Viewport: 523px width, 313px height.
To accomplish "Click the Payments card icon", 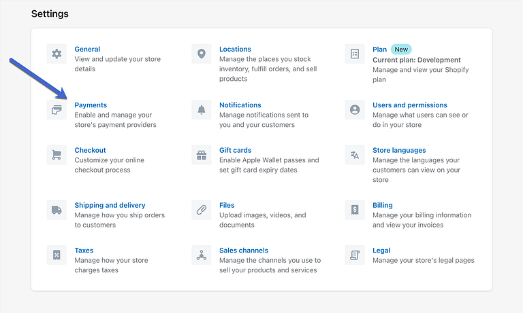I will (x=57, y=110).
